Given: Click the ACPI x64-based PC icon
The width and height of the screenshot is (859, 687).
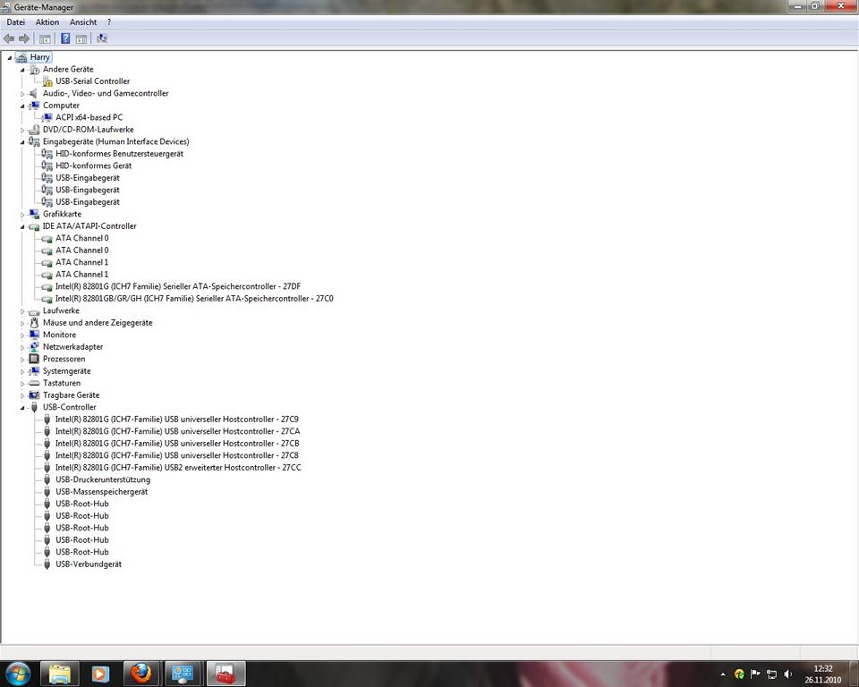Looking at the screenshot, I should click(x=47, y=117).
